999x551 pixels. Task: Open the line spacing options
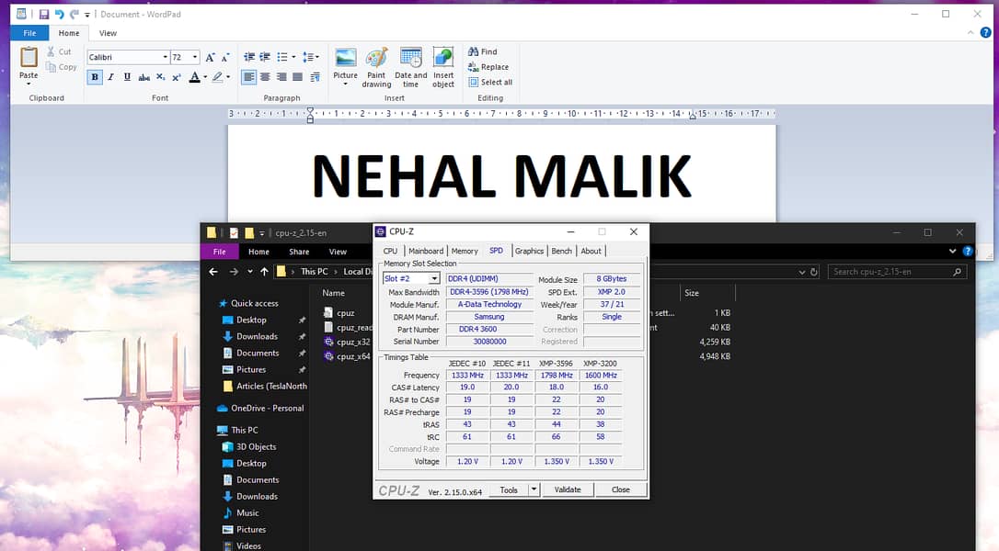coord(310,57)
